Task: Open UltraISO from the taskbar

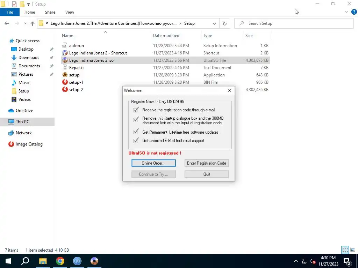Action: tap(94, 261)
